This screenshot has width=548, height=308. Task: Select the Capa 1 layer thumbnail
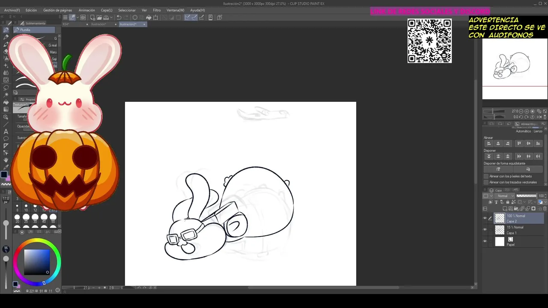click(x=500, y=230)
